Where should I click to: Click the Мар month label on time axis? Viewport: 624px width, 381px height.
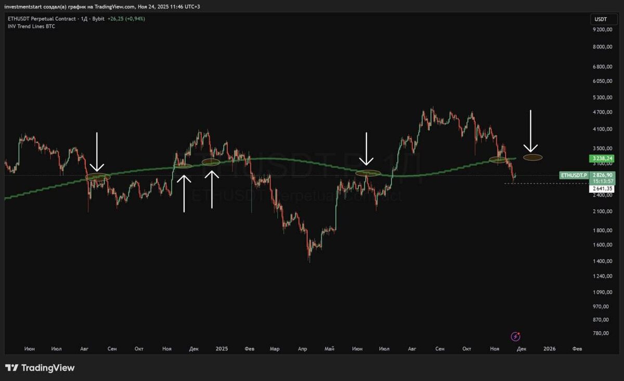[x=275, y=349]
